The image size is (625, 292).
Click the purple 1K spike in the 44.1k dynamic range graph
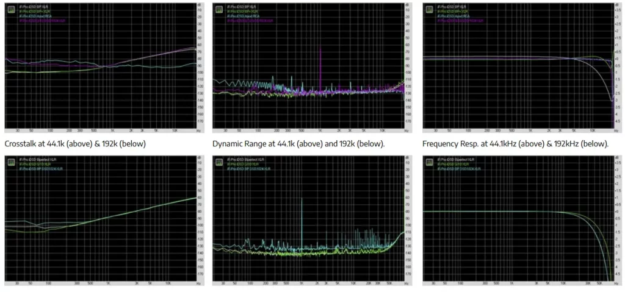(320, 68)
